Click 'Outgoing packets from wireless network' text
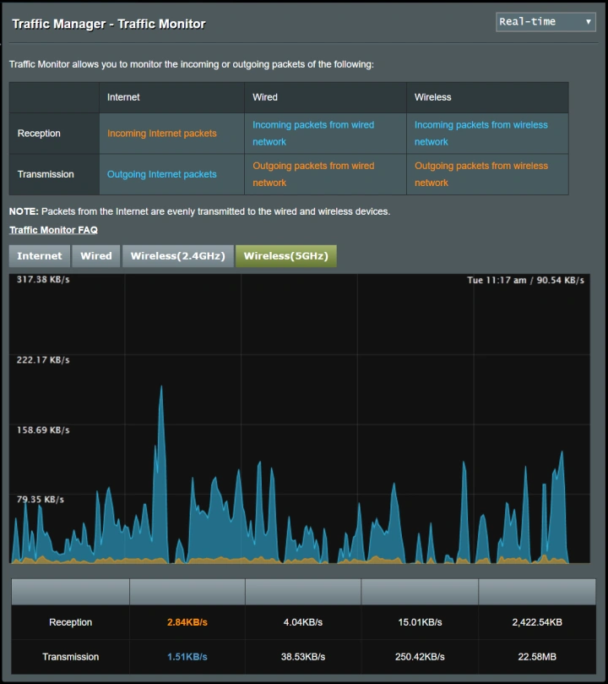The height and width of the screenshot is (684, 608). [480, 174]
